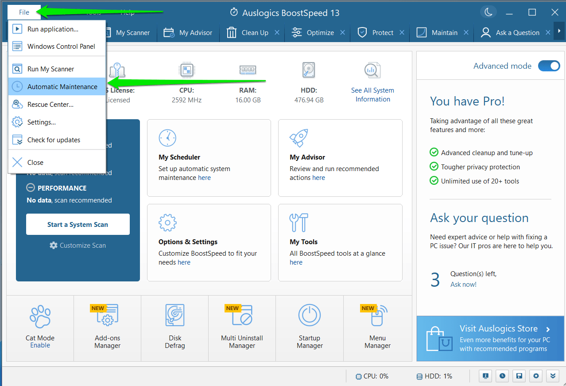Viewport: 566px width, 386px height.
Task: Toggle dark mode moon icon
Action: (x=488, y=12)
